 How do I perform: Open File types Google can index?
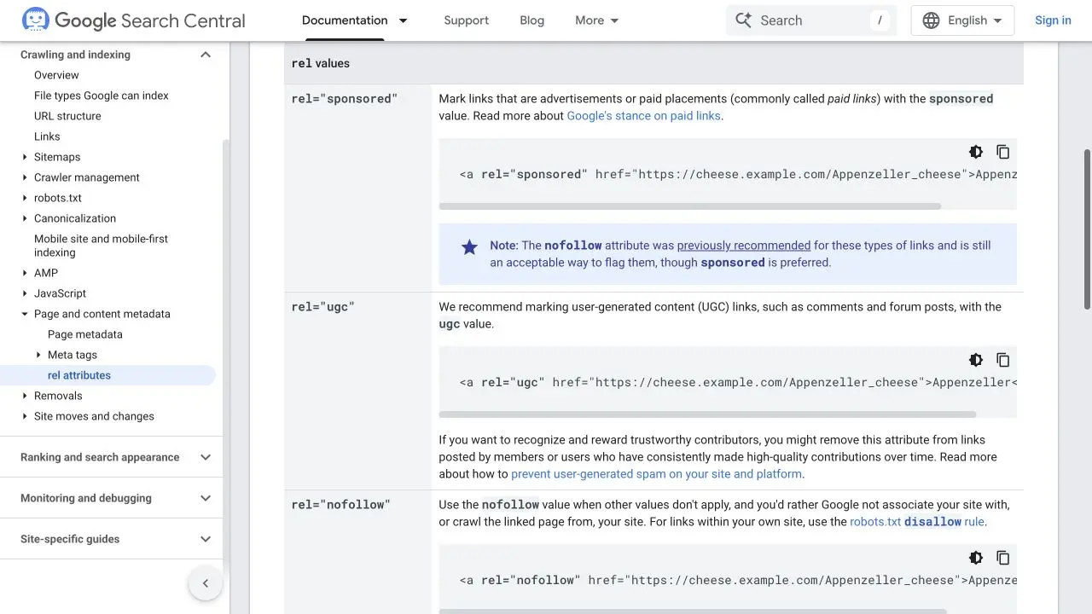pyautogui.click(x=102, y=96)
